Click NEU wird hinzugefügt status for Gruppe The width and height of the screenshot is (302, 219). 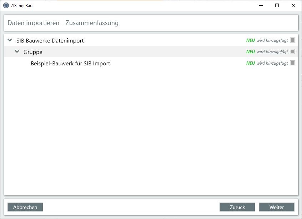coord(267,52)
